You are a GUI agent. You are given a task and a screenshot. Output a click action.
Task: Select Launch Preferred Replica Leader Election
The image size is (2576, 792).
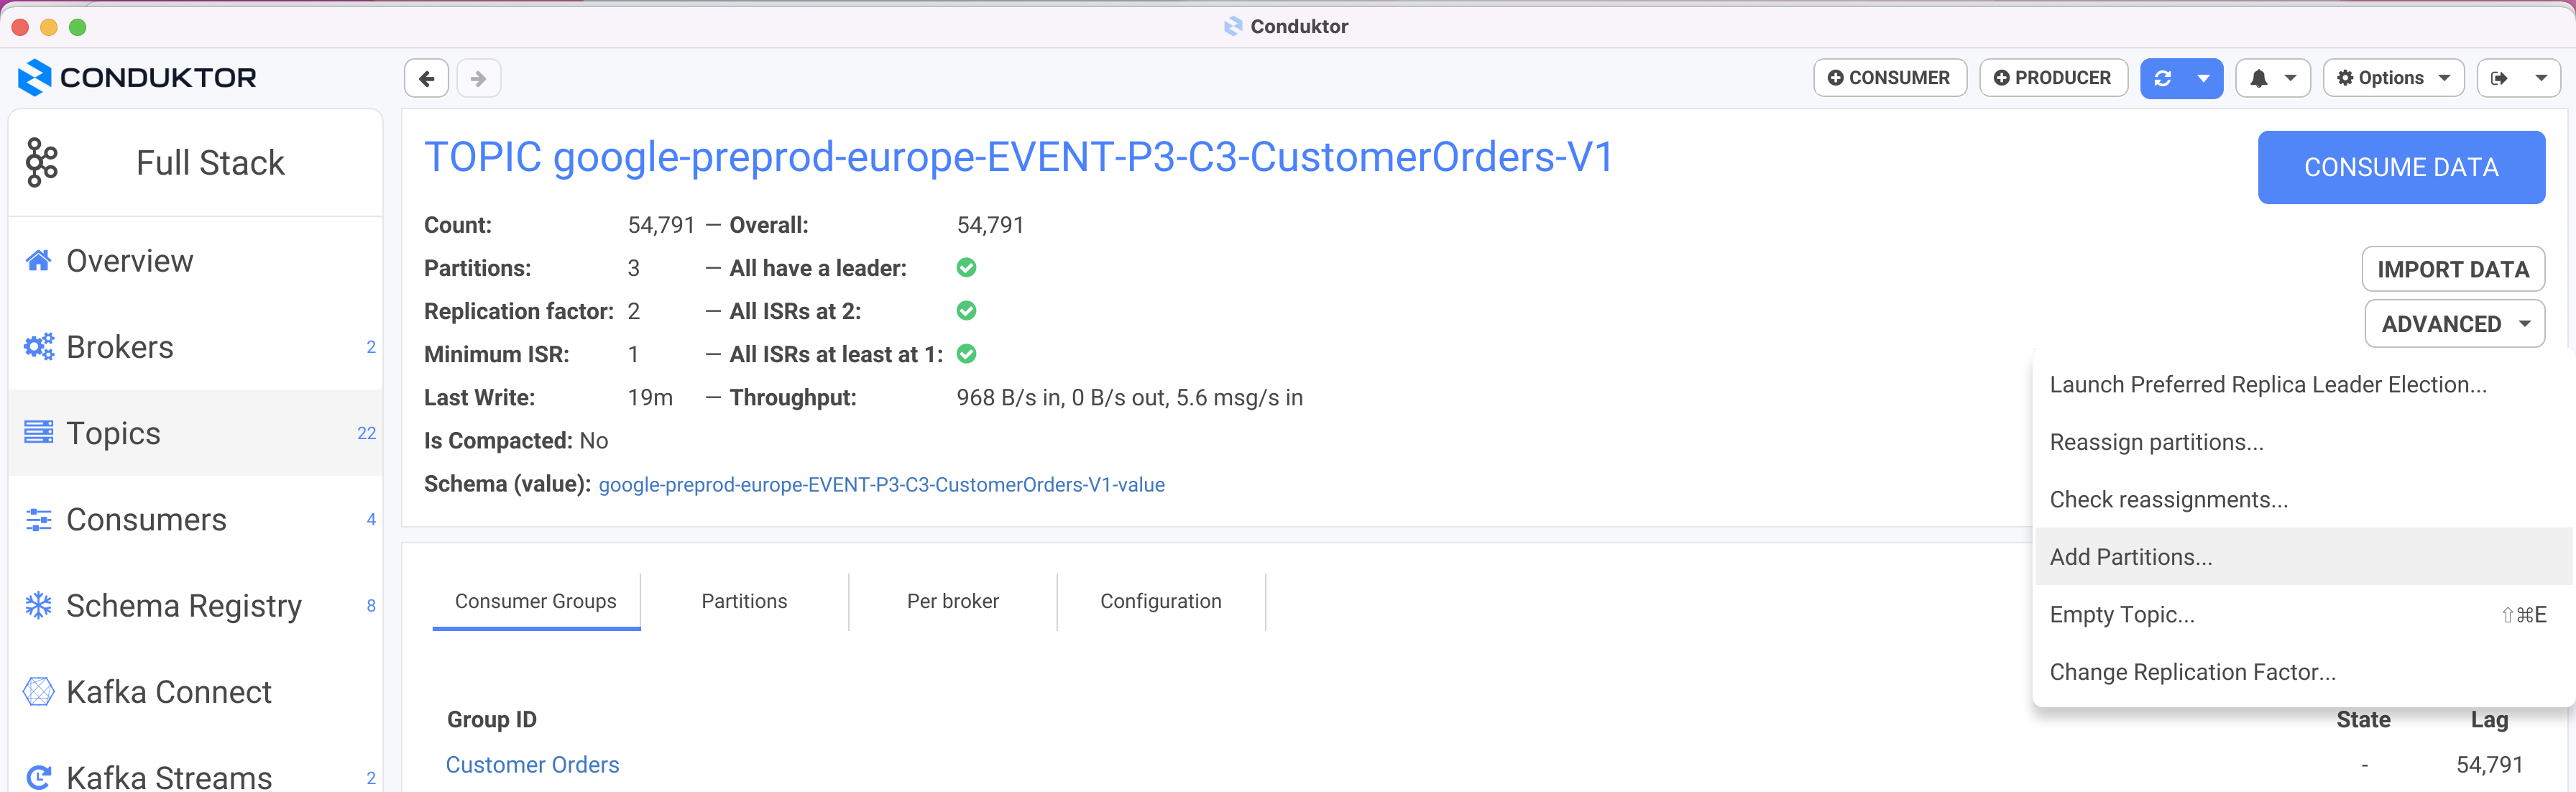2304,385
